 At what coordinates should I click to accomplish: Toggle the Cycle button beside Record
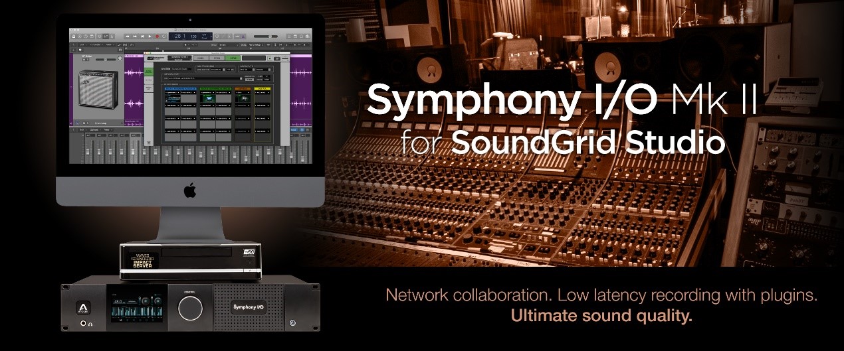pos(164,36)
